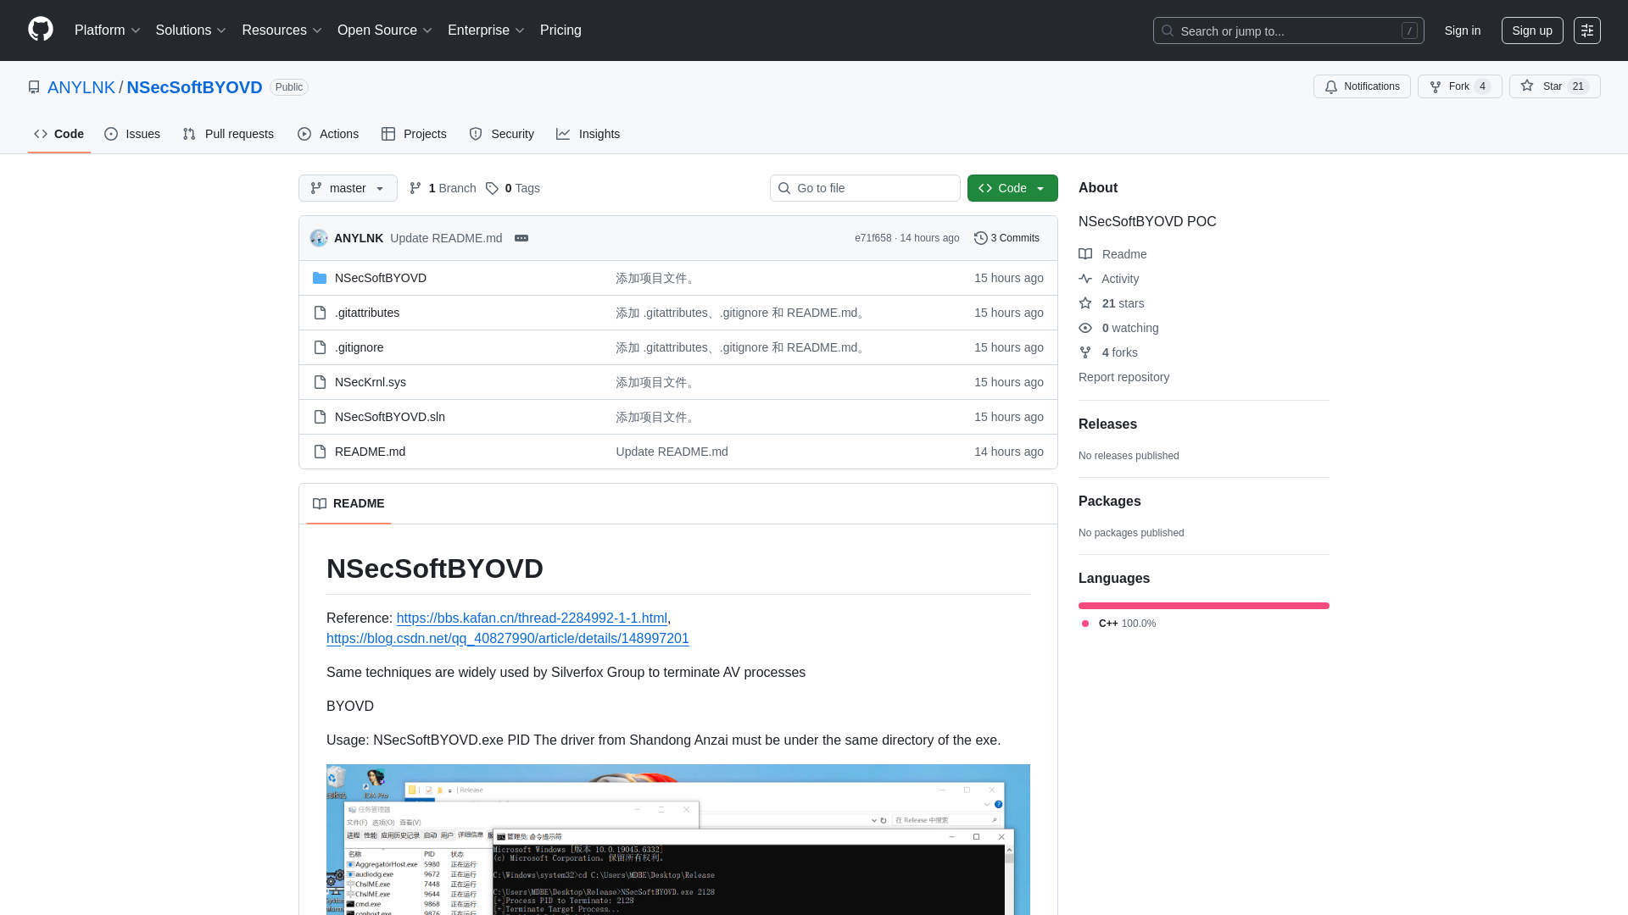Click the C++ language bar
The image size is (1628, 915).
(x=1204, y=606)
